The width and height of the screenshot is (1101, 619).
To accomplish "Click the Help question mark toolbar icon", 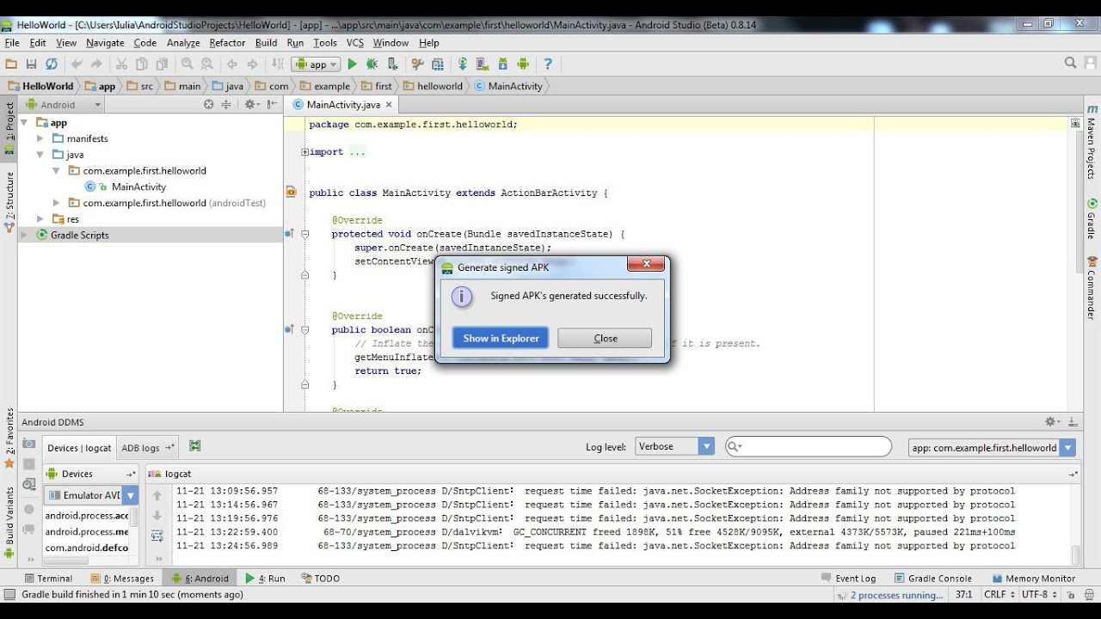I will (x=547, y=64).
